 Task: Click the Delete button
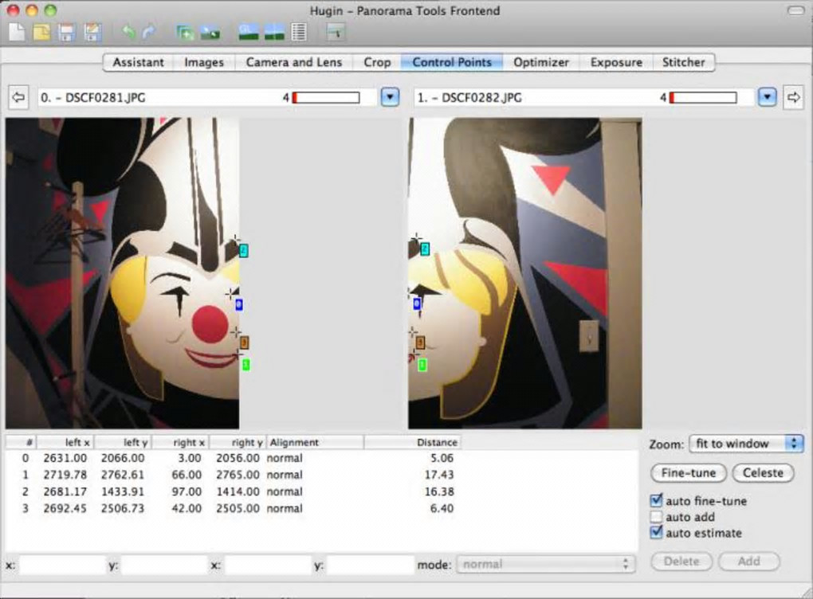[681, 562]
